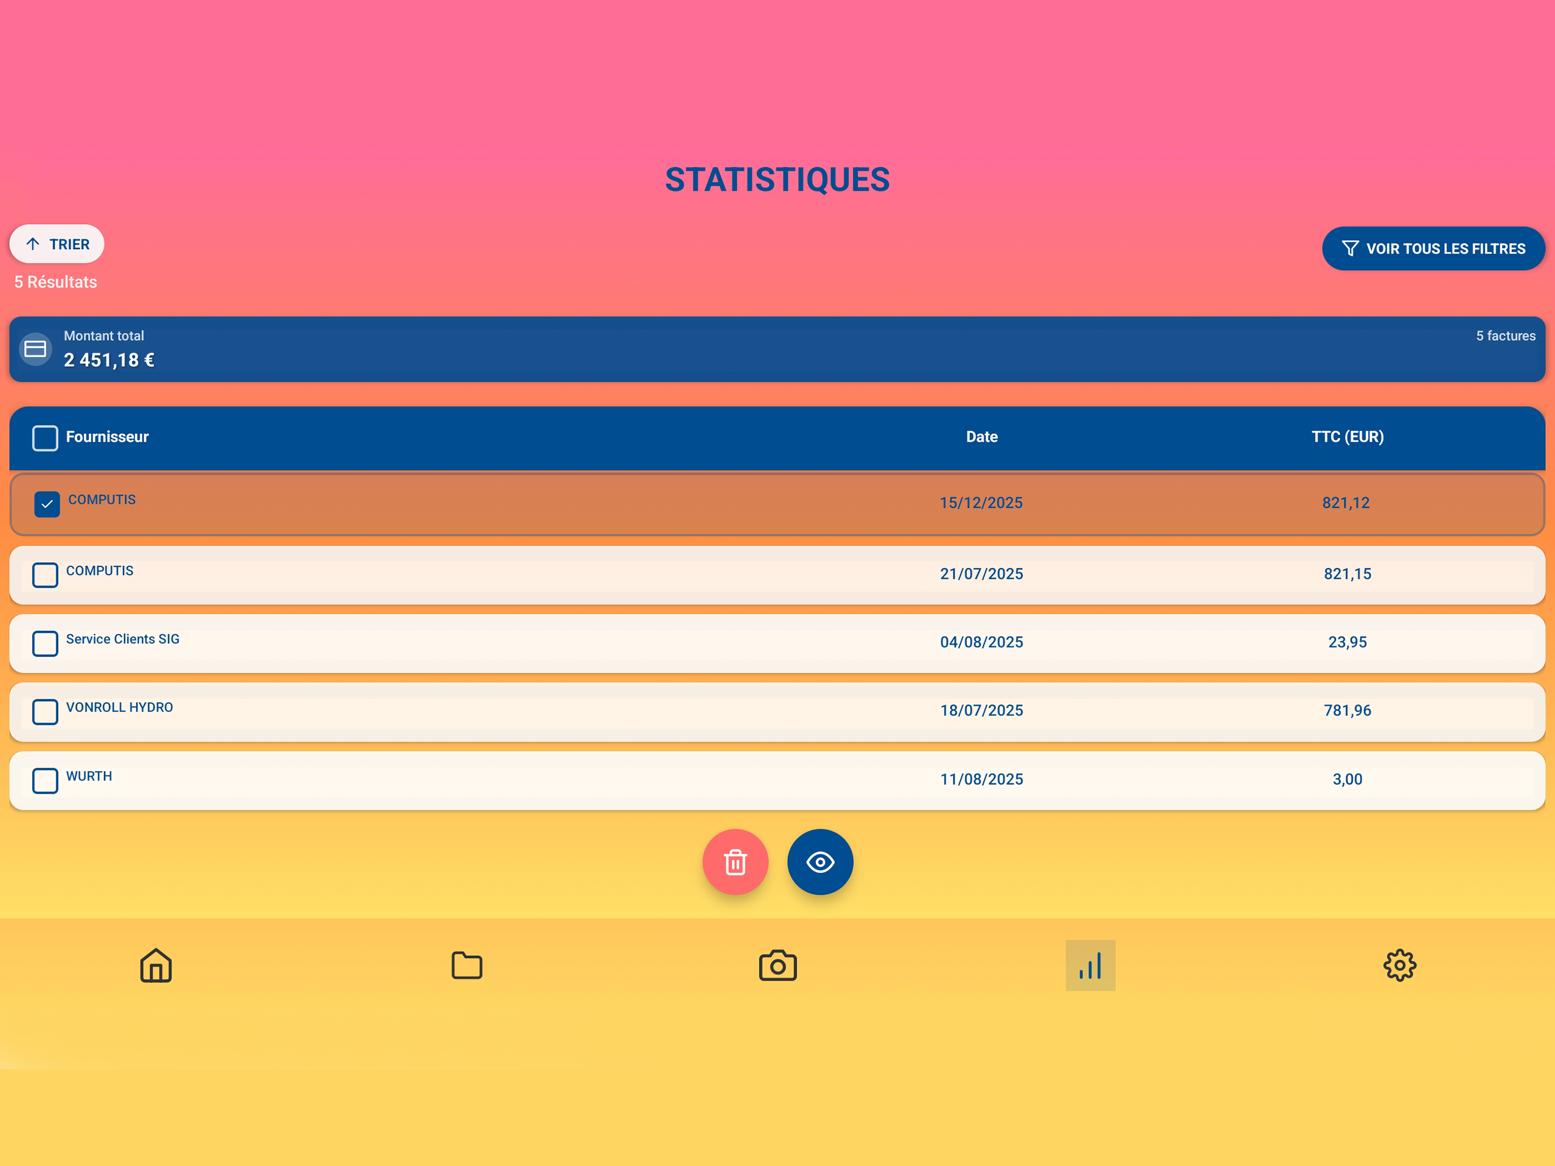Click the 5 Résultats count text
Viewport: 1555px width, 1166px height.
(55, 282)
